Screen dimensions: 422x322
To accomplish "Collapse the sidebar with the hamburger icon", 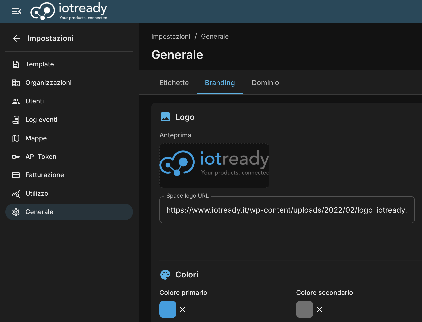I will pos(17,11).
